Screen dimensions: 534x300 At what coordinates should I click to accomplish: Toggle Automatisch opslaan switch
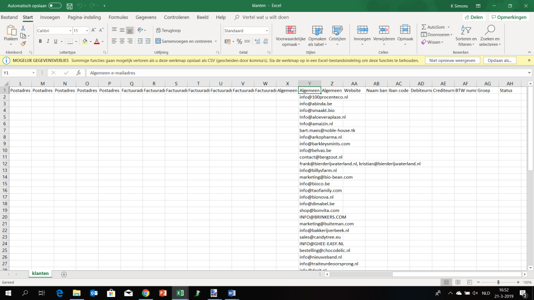pos(55,6)
